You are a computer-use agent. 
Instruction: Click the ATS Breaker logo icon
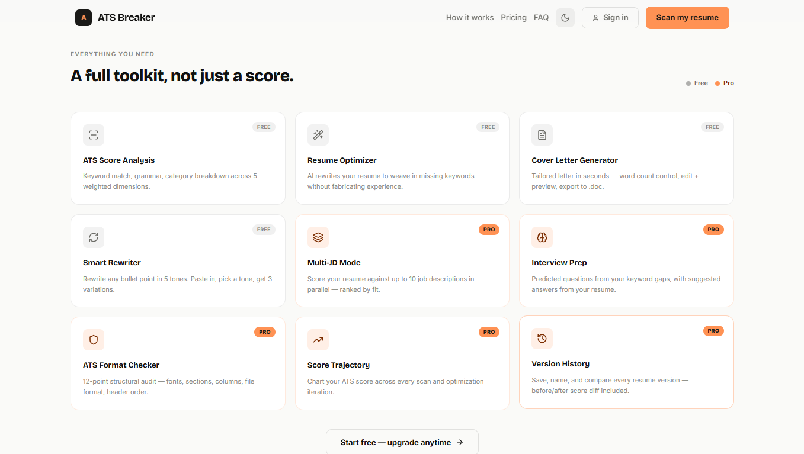84,18
